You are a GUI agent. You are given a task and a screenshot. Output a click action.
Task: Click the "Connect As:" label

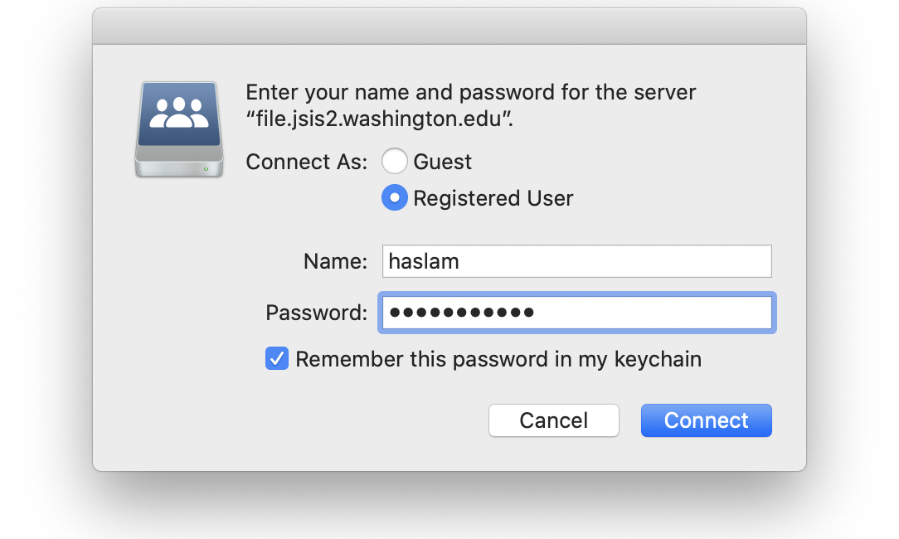point(307,162)
